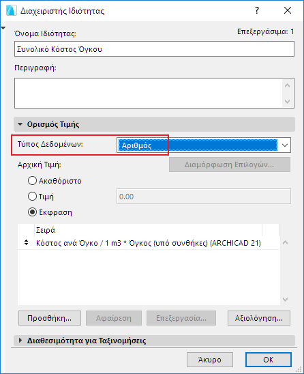Image resolution: width=304 pixels, height=374 pixels.
Task: Click the expression list scroll down arrow
Action: point(286,300)
